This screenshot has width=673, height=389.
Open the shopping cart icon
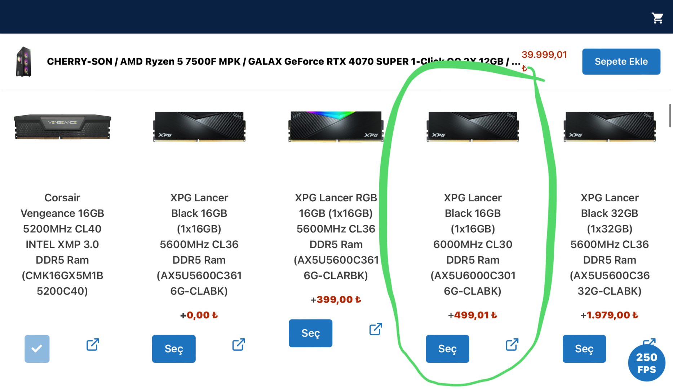pos(657,18)
